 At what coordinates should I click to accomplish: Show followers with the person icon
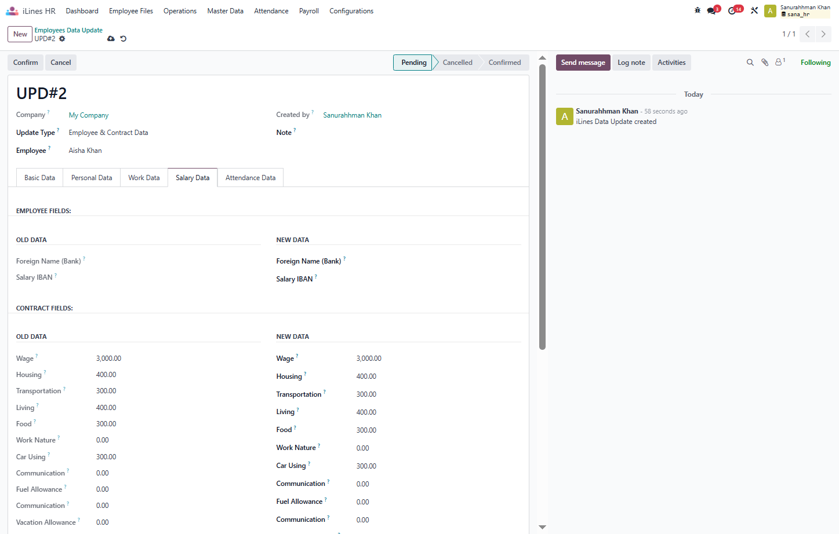coord(780,62)
